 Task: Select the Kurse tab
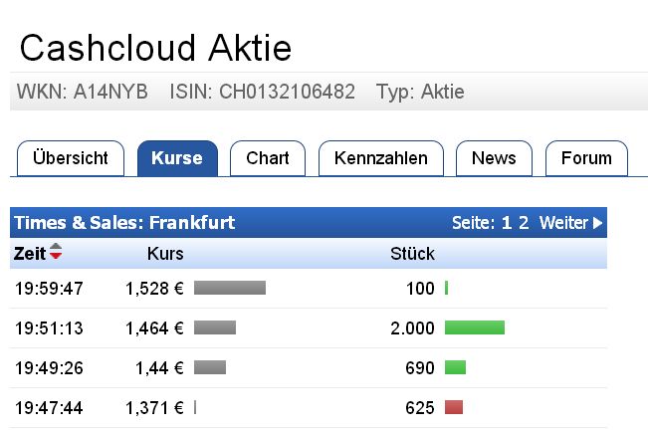(x=177, y=158)
